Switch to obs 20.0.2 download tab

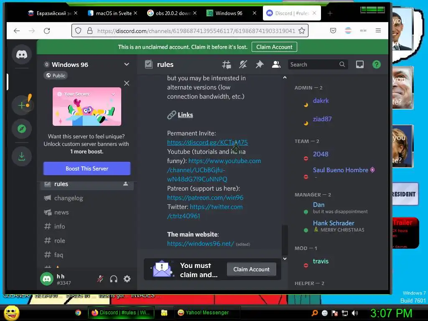click(172, 13)
